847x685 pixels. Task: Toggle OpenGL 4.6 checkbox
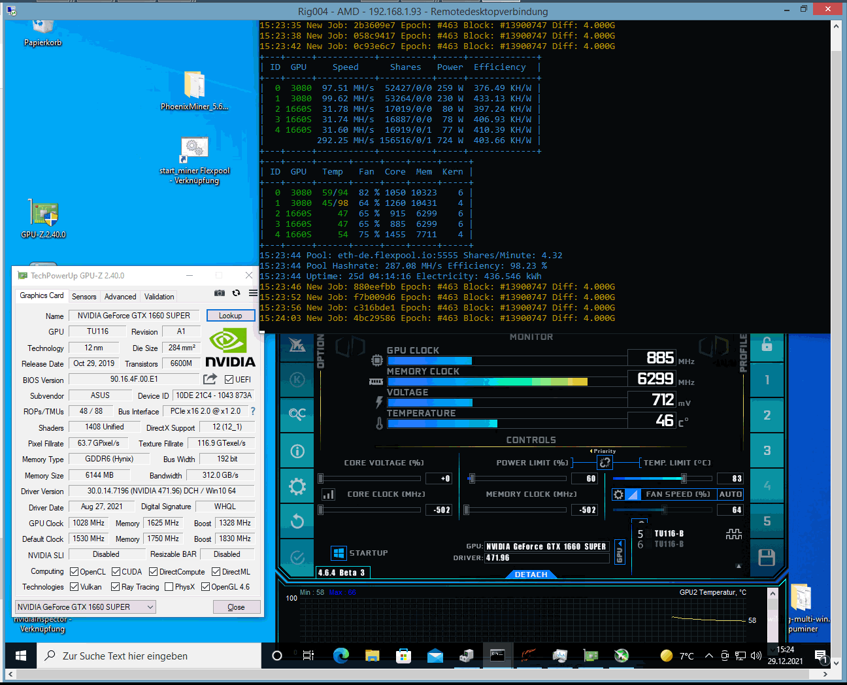(205, 586)
